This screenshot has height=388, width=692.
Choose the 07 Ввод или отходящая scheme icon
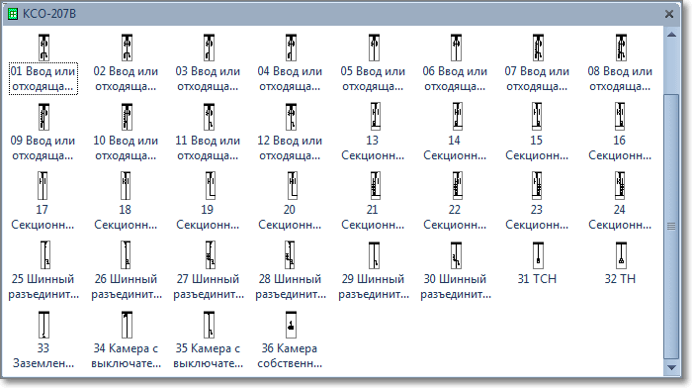pos(538,48)
